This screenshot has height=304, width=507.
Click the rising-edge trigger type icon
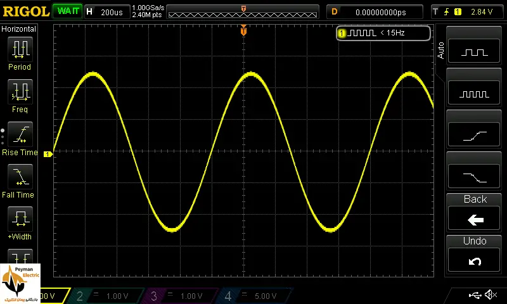[446, 12]
